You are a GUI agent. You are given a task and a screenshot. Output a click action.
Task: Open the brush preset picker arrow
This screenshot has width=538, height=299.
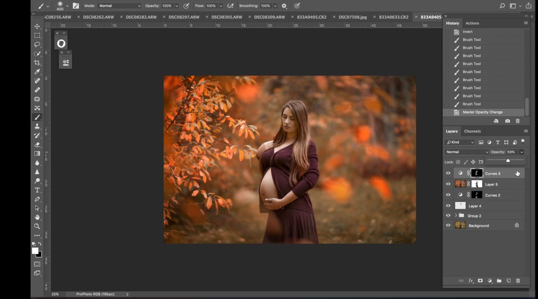(x=67, y=6)
